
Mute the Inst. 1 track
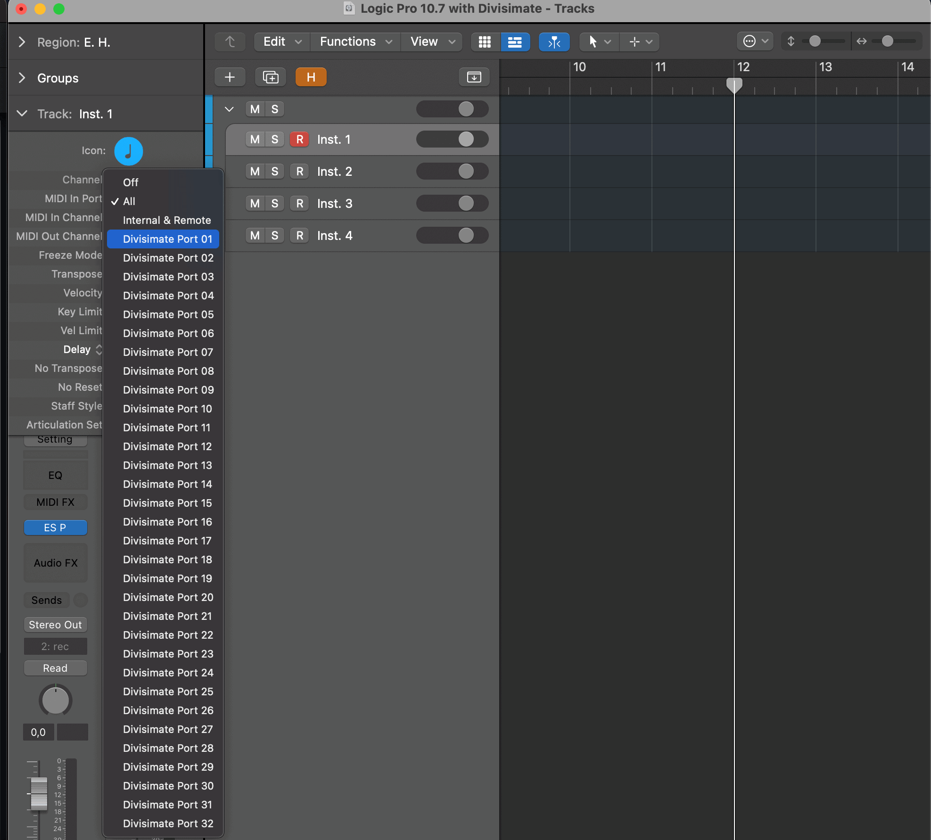[255, 140]
